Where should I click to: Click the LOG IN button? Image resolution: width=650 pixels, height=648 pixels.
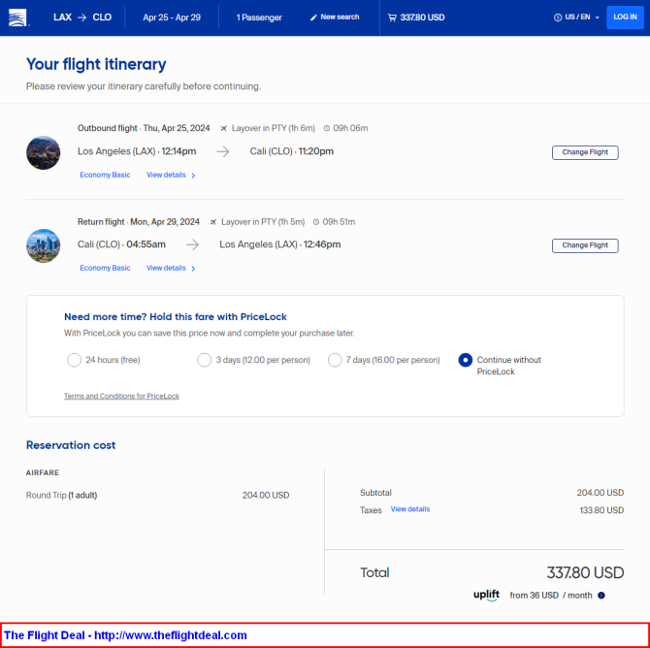coord(625,17)
